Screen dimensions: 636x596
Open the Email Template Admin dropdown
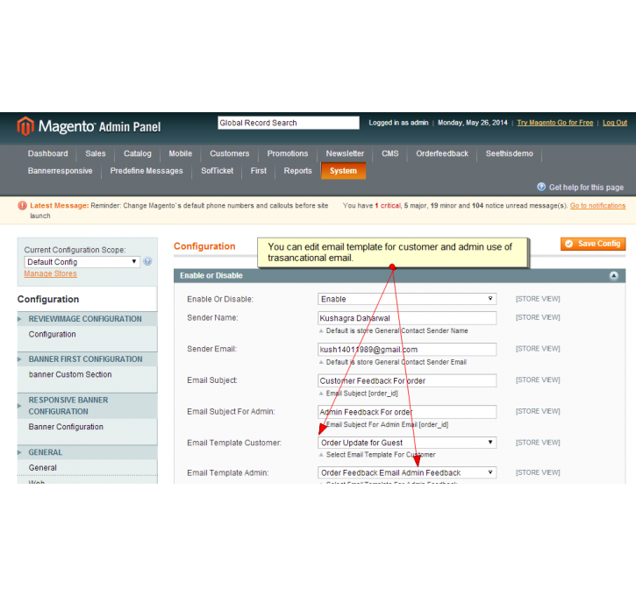[407, 472]
